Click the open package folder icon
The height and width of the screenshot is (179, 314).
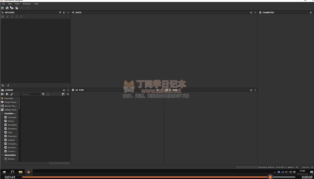12,8
